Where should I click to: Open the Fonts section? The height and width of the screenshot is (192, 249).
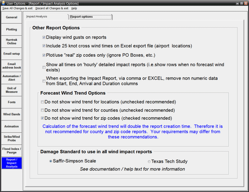coord(12,102)
